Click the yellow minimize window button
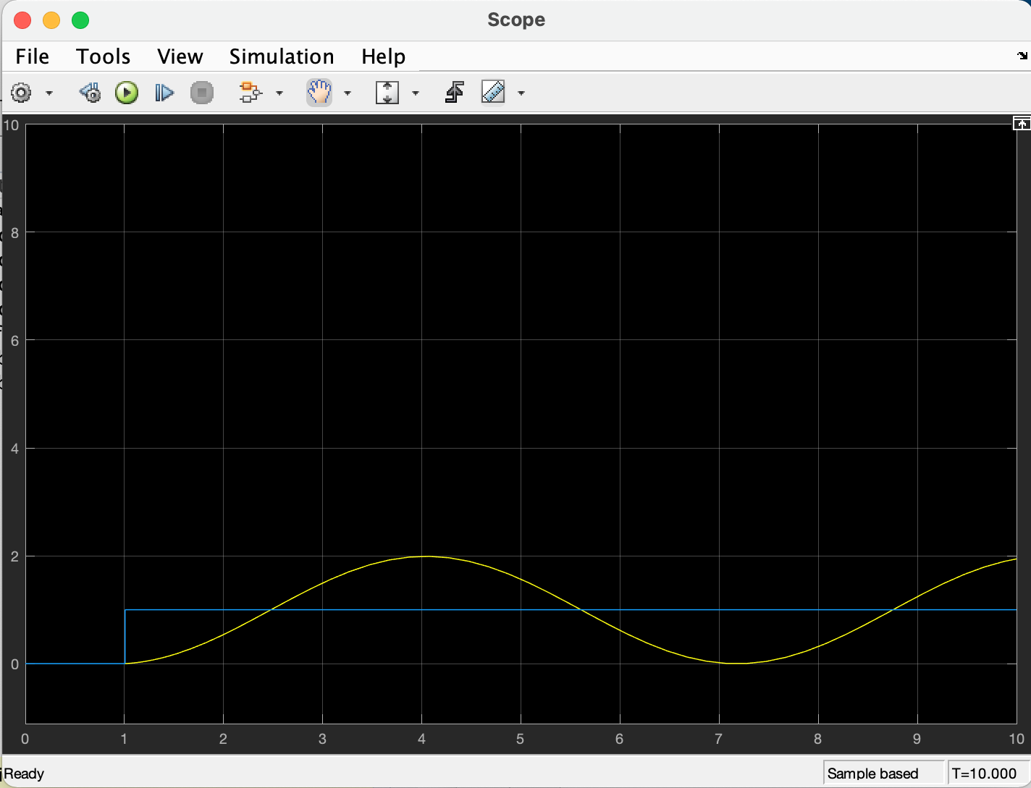1031x788 pixels. (x=51, y=20)
